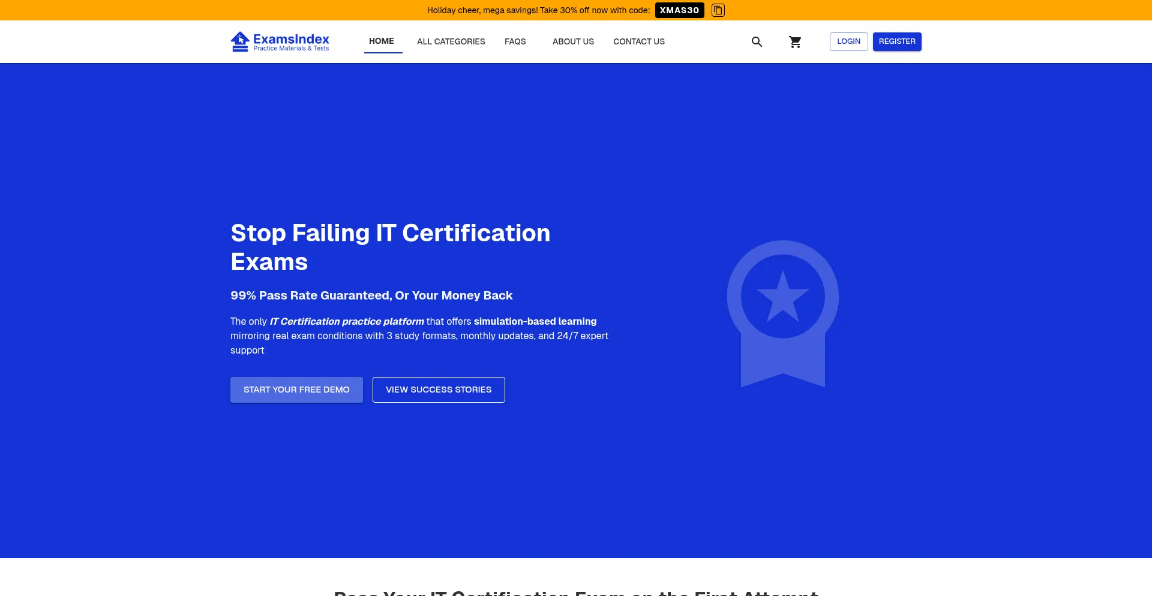The image size is (1152, 596).
Task: Click the magnifier to search exams
Action: pyautogui.click(x=756, y=41)
